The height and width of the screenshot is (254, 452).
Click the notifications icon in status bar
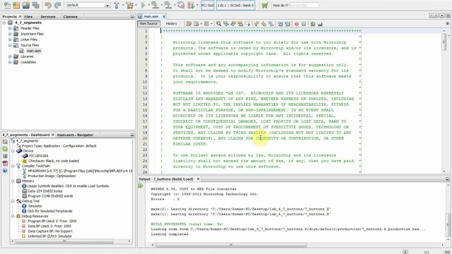(x=405, y=252)
